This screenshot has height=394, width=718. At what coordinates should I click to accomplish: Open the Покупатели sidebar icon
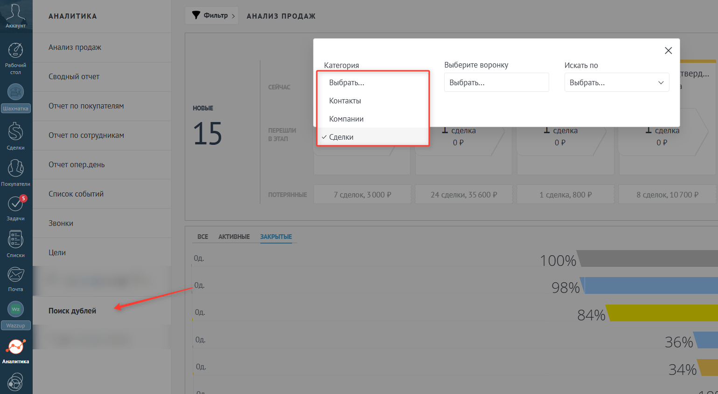click(x=16, y=169)
